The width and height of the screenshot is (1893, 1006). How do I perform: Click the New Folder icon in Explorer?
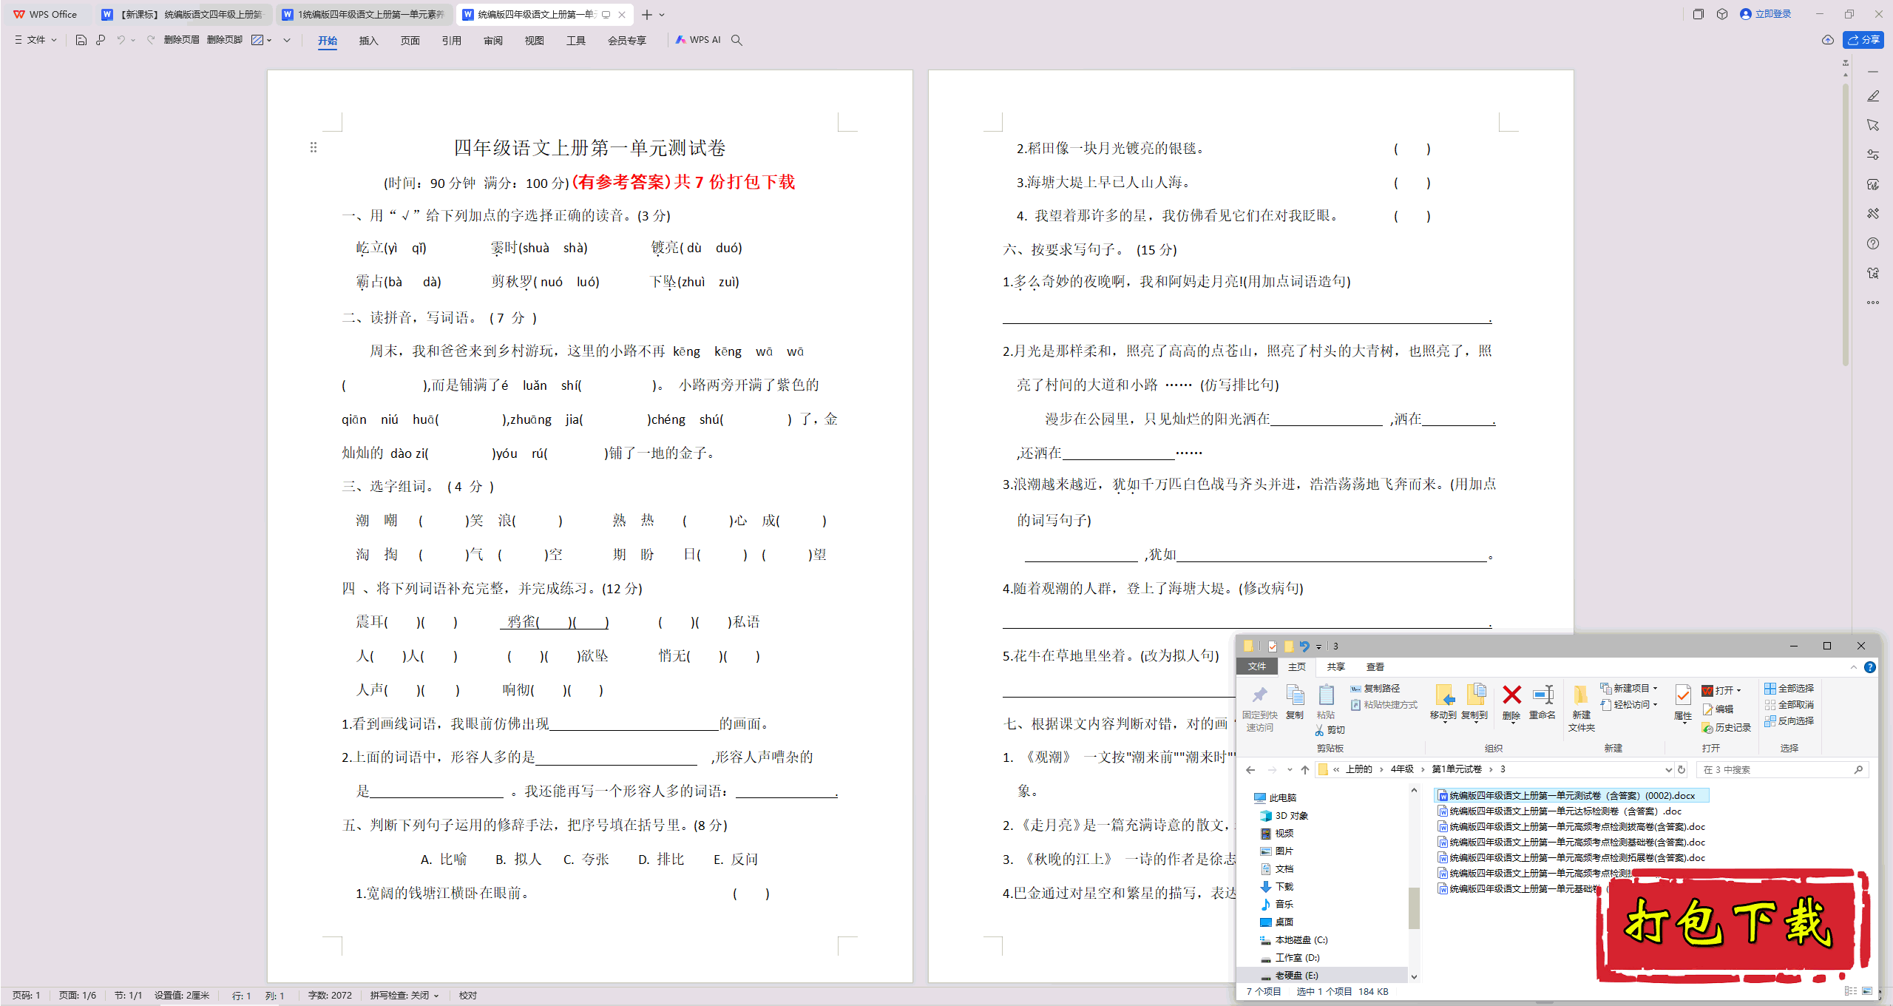coord(1581,707)
